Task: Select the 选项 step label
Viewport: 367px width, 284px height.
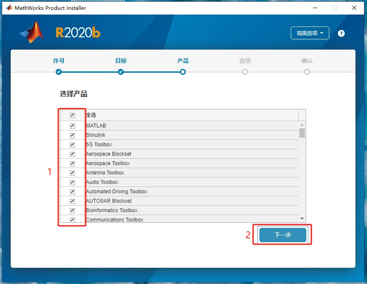Action: 245,61
